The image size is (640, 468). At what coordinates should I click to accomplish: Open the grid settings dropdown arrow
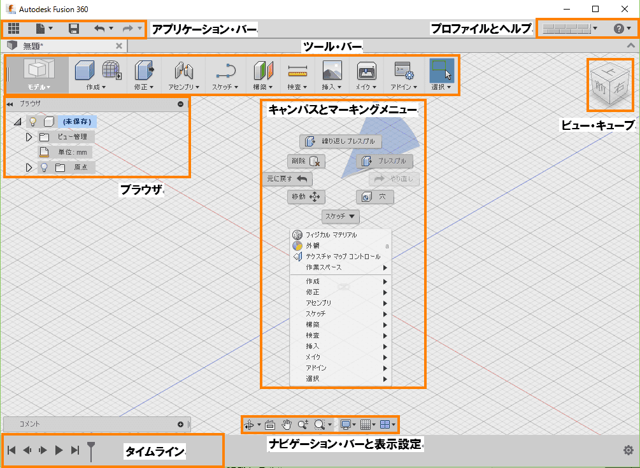click(373, 424)
